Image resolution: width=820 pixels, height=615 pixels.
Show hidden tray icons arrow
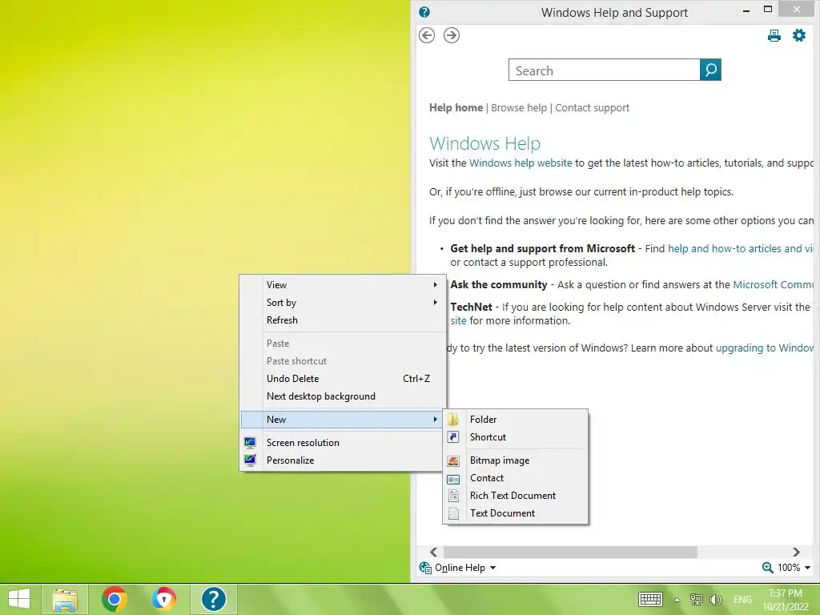coord(677,600)
